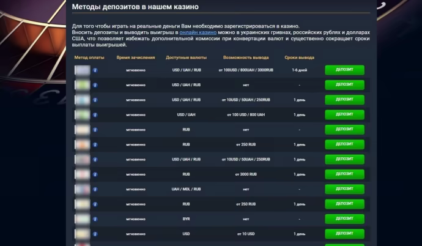This screenshot has width=422, height=246.
Task: Click info icon in RUB row without withdrawal
Action: click(x=95, y=130)
